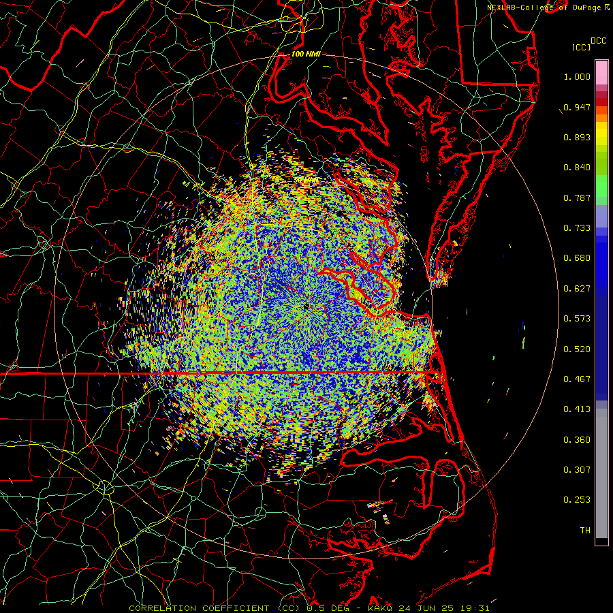Click the 0.307 scale label
This screenshot has height=613, width=613.
point(577,470)
